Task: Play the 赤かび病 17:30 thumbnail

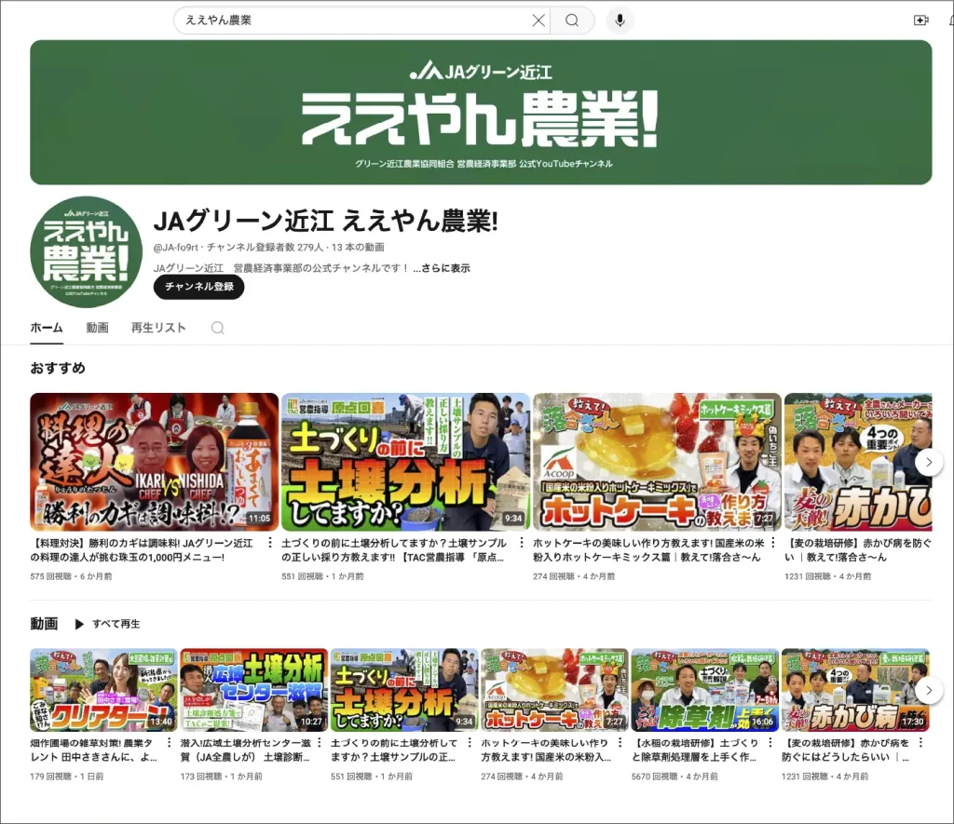Action: click(855, 690)
